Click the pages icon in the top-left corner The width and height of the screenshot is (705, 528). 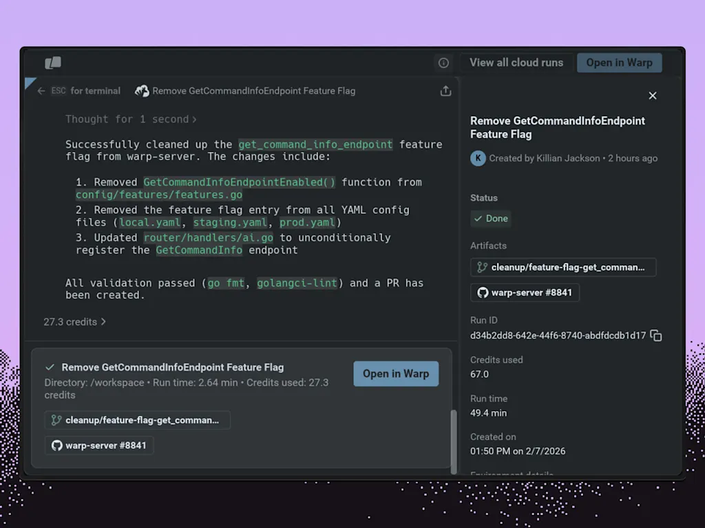pos(53,62)
